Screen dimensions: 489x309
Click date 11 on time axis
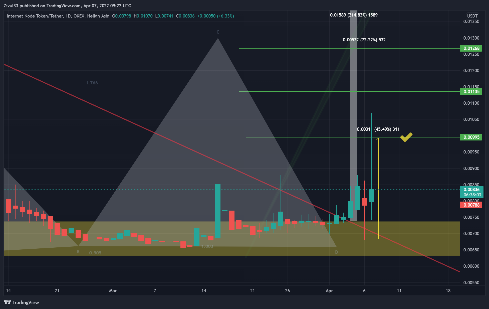pyautogui.click(x=399, y=291)
